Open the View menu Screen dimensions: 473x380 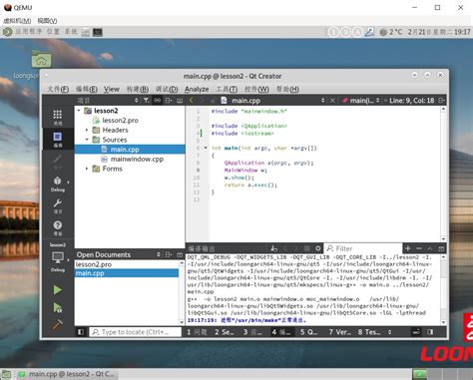(x=112, y=89)
